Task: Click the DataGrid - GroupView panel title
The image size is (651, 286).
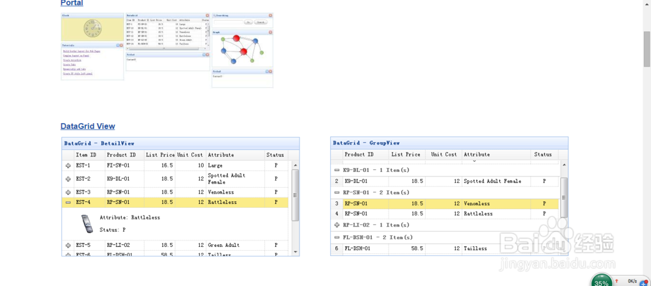Action: pyautogui.click(x=366, y=143)
